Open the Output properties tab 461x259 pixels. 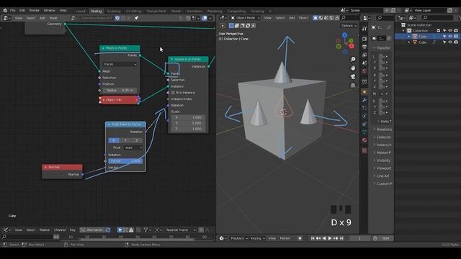364,47
